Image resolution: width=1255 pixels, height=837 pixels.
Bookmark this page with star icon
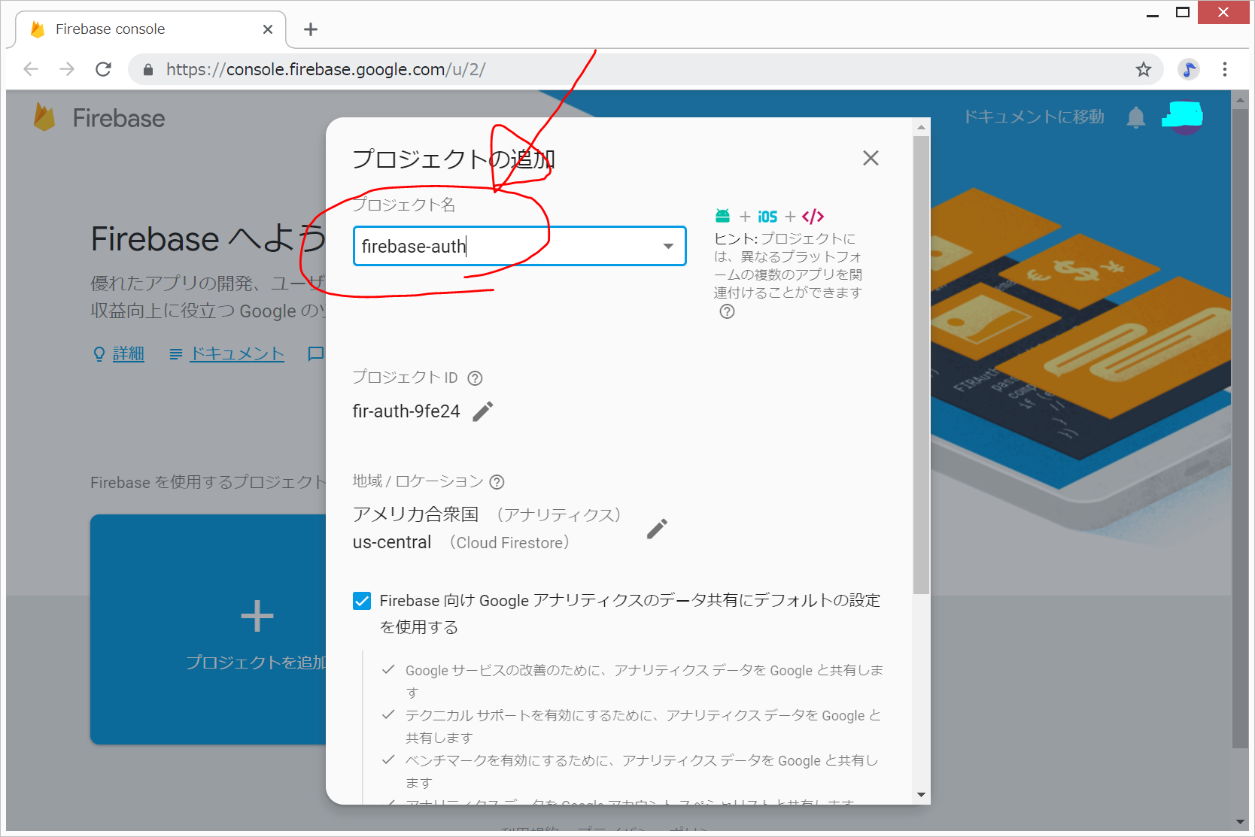click(1144, 70)
